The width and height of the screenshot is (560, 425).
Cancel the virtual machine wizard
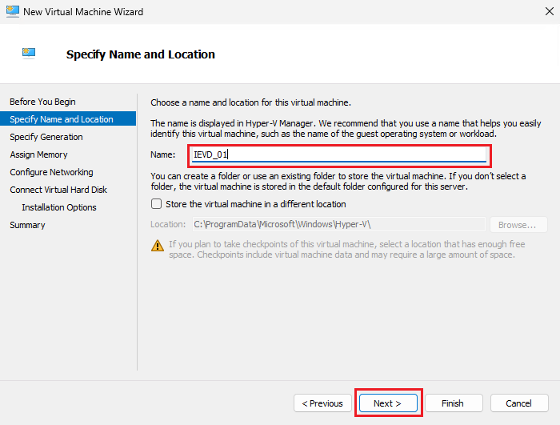518,403
